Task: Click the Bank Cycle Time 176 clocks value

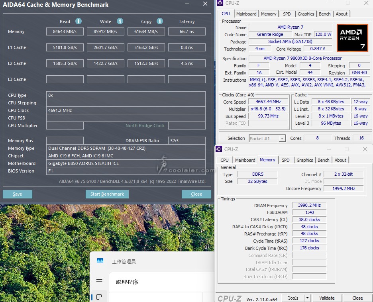Action: (309, 248)
